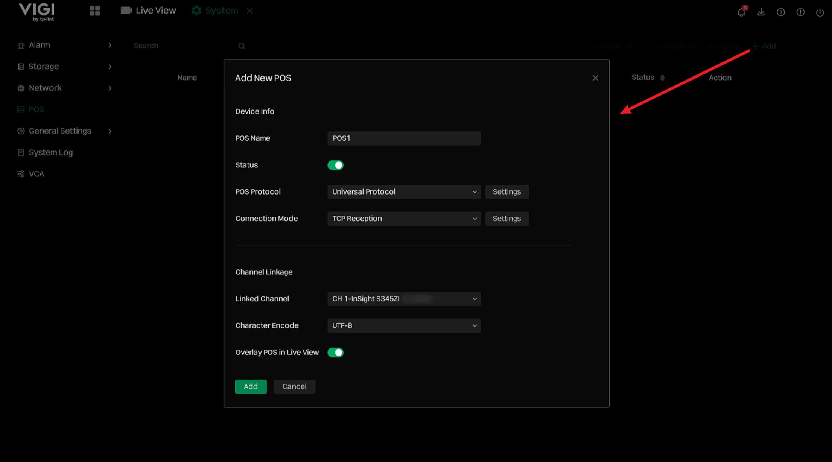Image resolution: width=832 pixels, height=462 pixels.
Task: Open Storage in the sidebar menu
Action: tap(44, 67)
